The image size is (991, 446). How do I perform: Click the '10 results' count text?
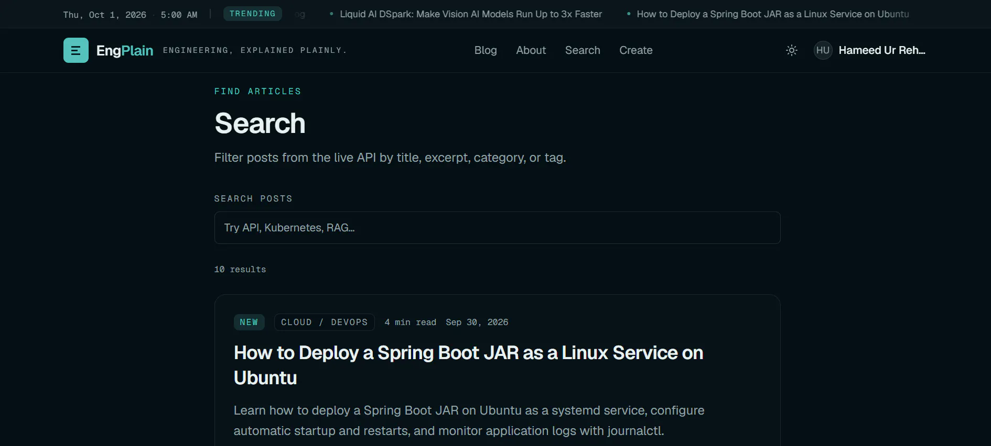coord(240,269)
